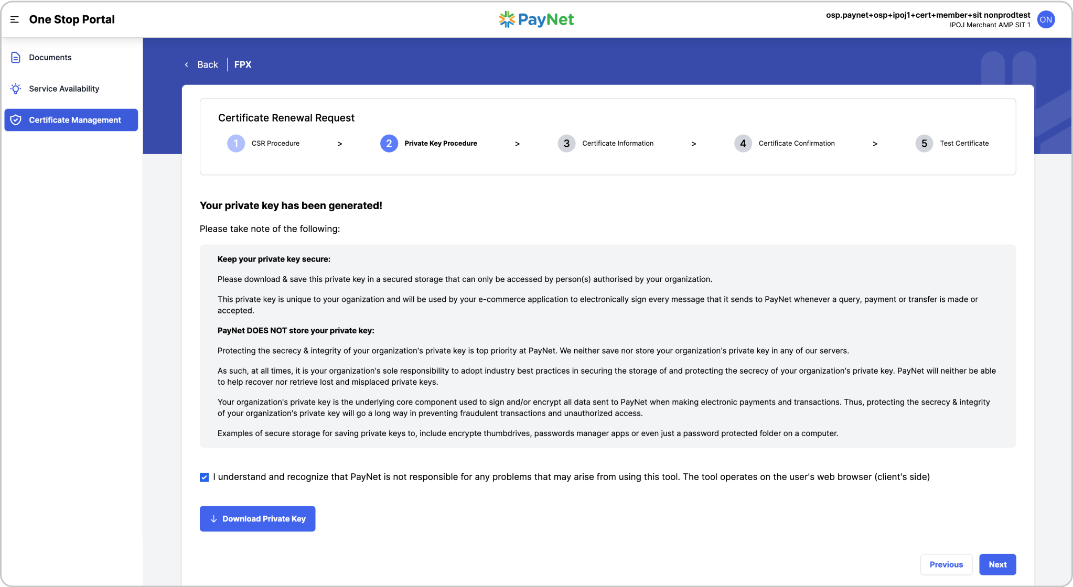Click the FPX breadcrumb label
Image resolution: width=1073 pixels, height=587 pixels.
243,64
